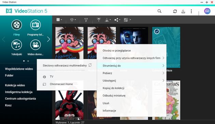This screenshot has width=215, height=124.
Task: Select the Teledyski music video icon
Action: pos(17,45)
